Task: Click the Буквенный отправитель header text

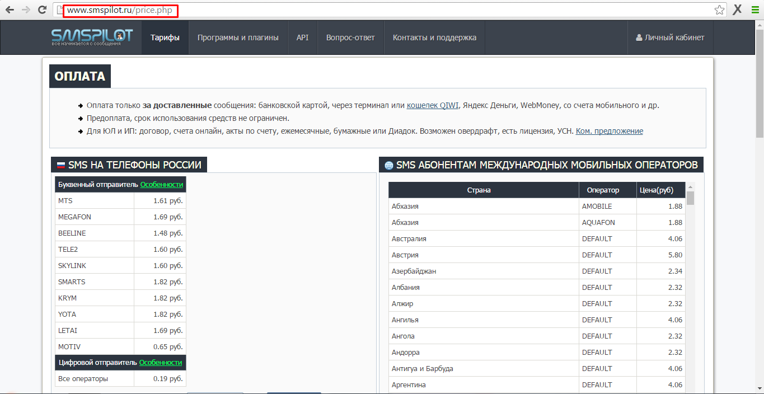Action: click(x=98, y=184)
